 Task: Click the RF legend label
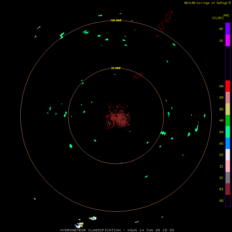coord(221,29)
